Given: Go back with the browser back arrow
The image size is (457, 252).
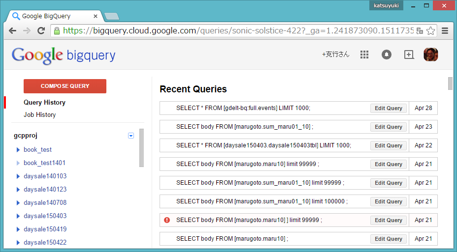Looking at the screenshot, I should (x=12, y=30).
